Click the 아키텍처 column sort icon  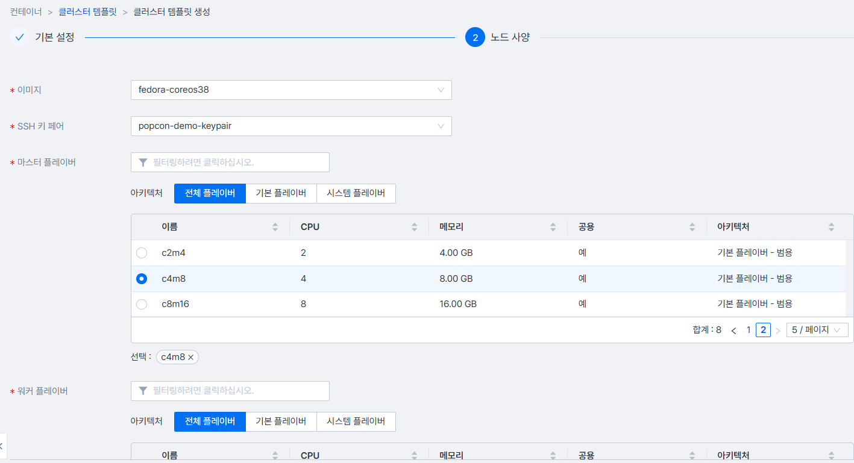coord(831,227)
